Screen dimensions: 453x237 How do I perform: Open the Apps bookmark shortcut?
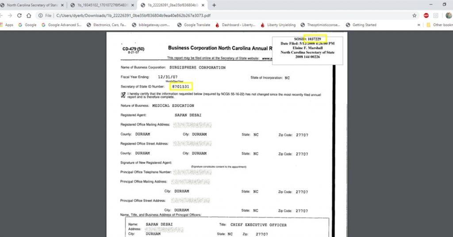[x=7, y=25]
